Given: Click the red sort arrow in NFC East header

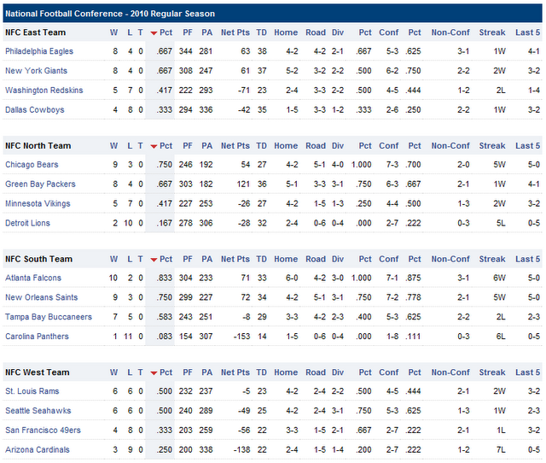Looking at the screenshot, I should pyautogui.click(x=154, y=33).
